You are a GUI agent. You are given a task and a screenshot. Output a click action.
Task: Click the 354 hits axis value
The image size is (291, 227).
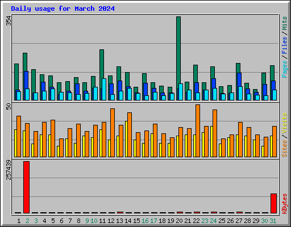coord(9,21)
